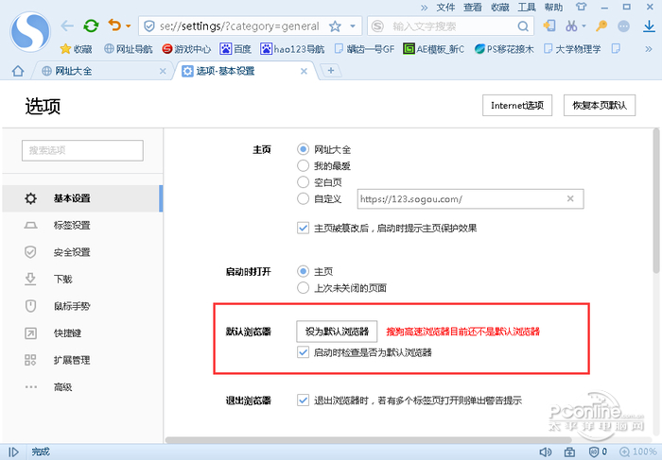
Task: Open the address bar dropdown arrow
Action: (353, 26)
